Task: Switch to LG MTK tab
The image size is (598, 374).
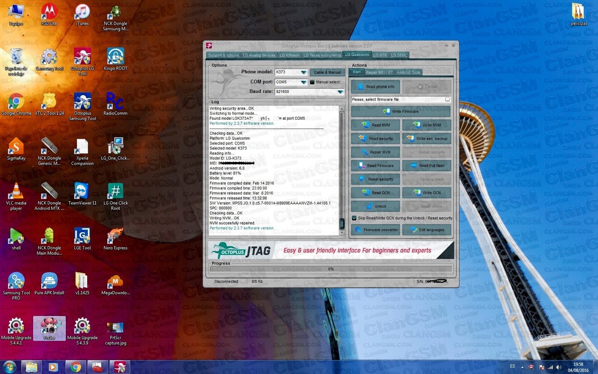Action: 380,55
